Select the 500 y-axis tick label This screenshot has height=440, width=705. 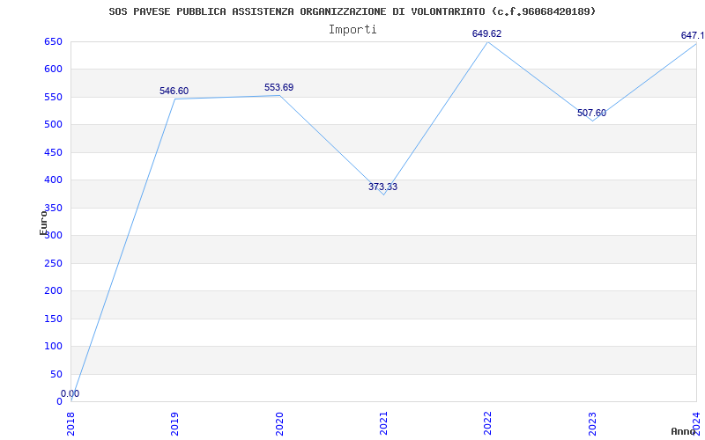(53, 125)
